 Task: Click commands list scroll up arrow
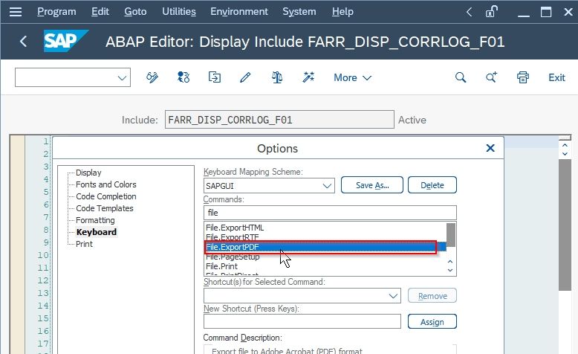tap(450, 262)
